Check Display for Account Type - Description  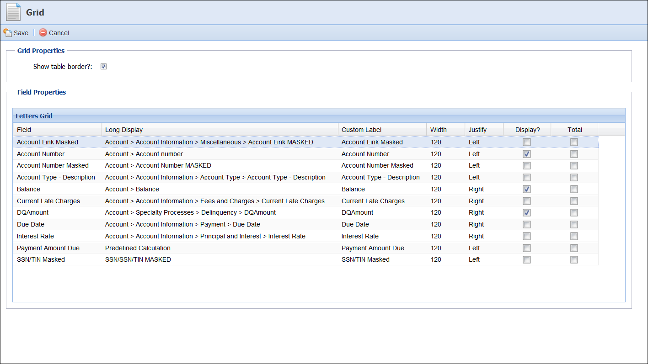[527, 177]
